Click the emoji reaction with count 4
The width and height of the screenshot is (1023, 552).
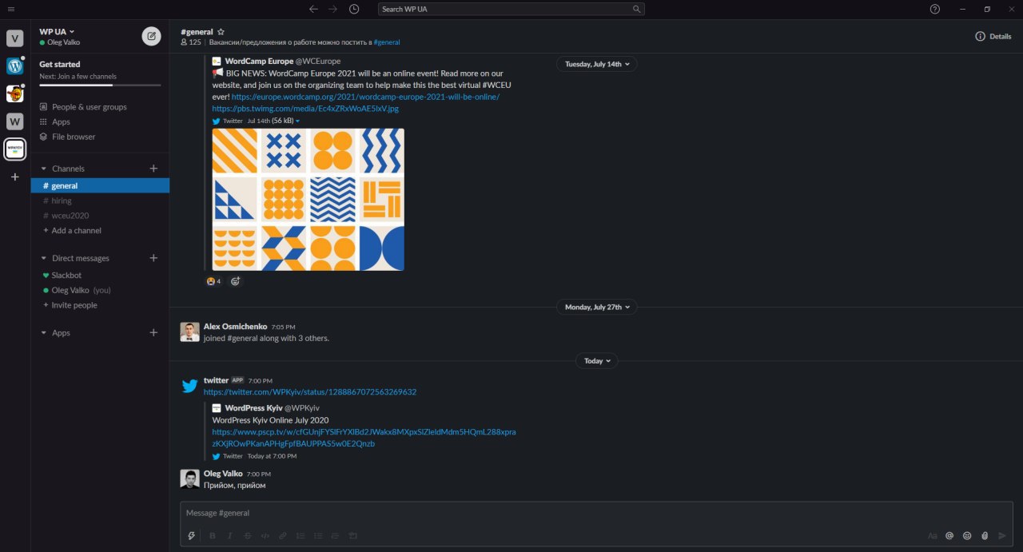pos(213,281)
